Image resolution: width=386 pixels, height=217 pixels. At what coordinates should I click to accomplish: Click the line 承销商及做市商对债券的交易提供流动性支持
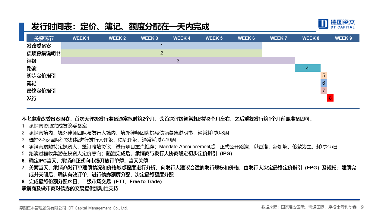[x=70, y=189]
